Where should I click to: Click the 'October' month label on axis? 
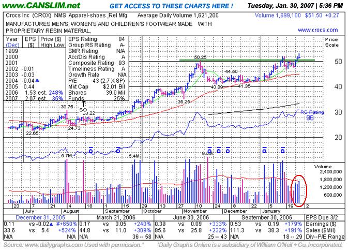(153, 211)
